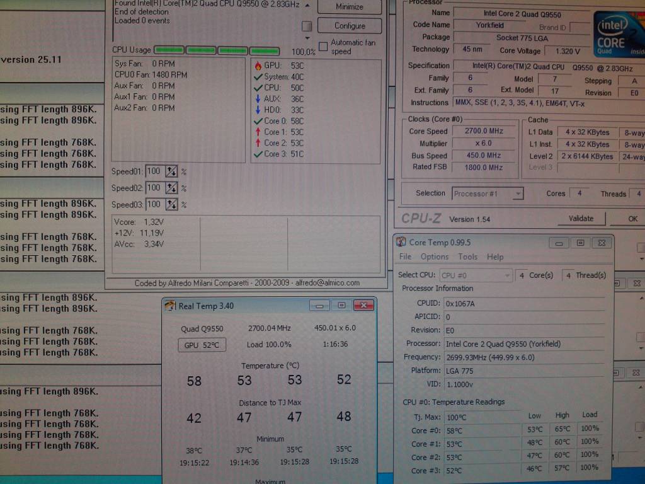Click the SpeedFan log scroll-up arrow
Image resolution: width=645 pixels, height=484 pixels.
(307, 5)
